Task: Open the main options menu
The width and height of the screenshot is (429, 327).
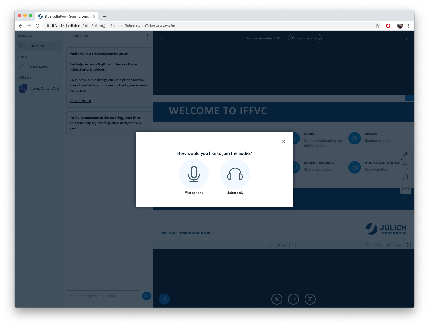Action: pos(407,38)
